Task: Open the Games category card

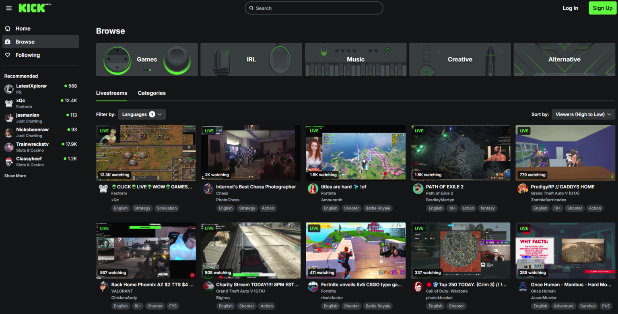Action: click(x=146, y=59)
